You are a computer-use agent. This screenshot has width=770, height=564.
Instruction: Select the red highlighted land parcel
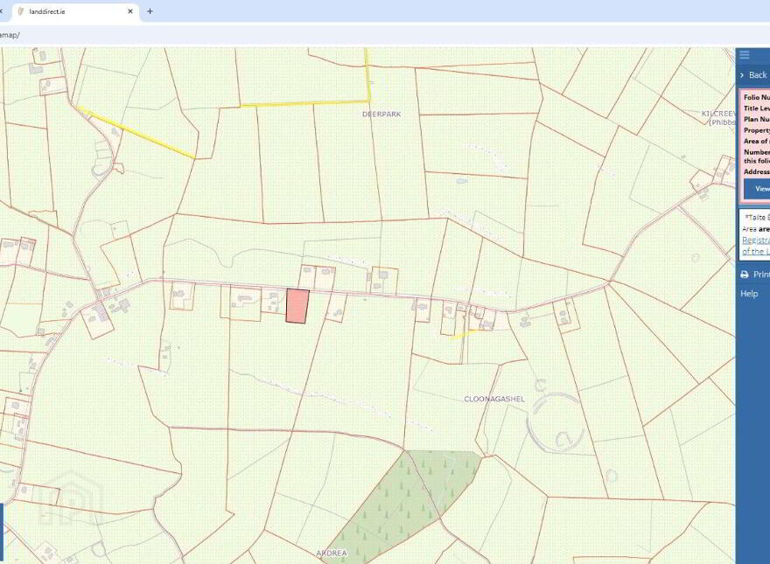[297, 306]
